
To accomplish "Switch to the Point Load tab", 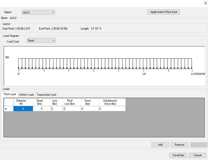I will click(x=10, y=94).
